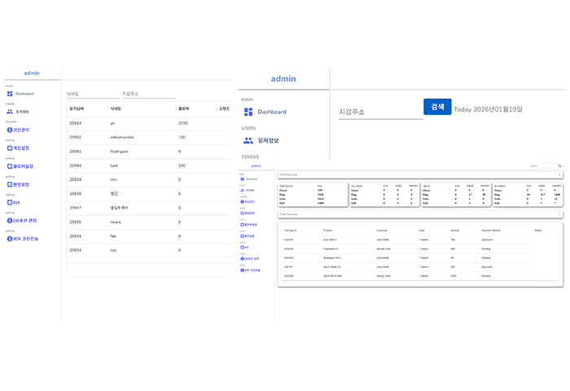The height and width of the screenshot is (391, 570).
Task: Open kebab menu on lower Total Revenue bar
Action: pyautogui.click(x=559, y=214)
